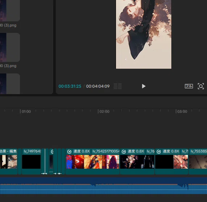207x202 pixels.
Task: Select the bottom media thumbnail in library
Action: pos(10,84)
